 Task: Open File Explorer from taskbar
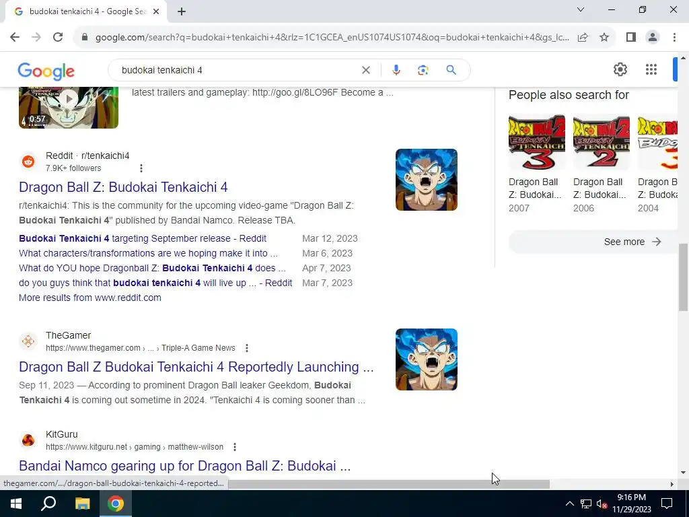pyautogui.click(x=82, y=504)
